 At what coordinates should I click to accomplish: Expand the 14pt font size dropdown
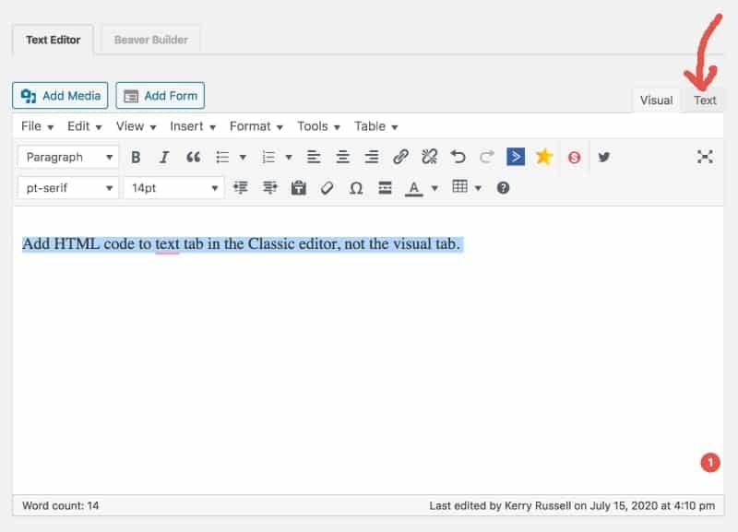[x=173, y=188]
